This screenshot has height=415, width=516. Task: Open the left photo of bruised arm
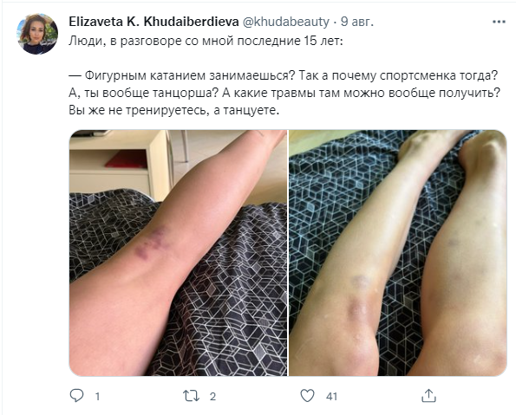[x=178, y=253]
